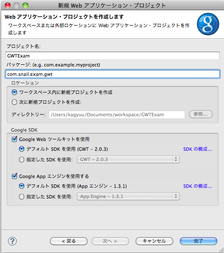
Task: Focus the プロジェクト名 field containing GWTExam
Action: click(x=112, y=56)
